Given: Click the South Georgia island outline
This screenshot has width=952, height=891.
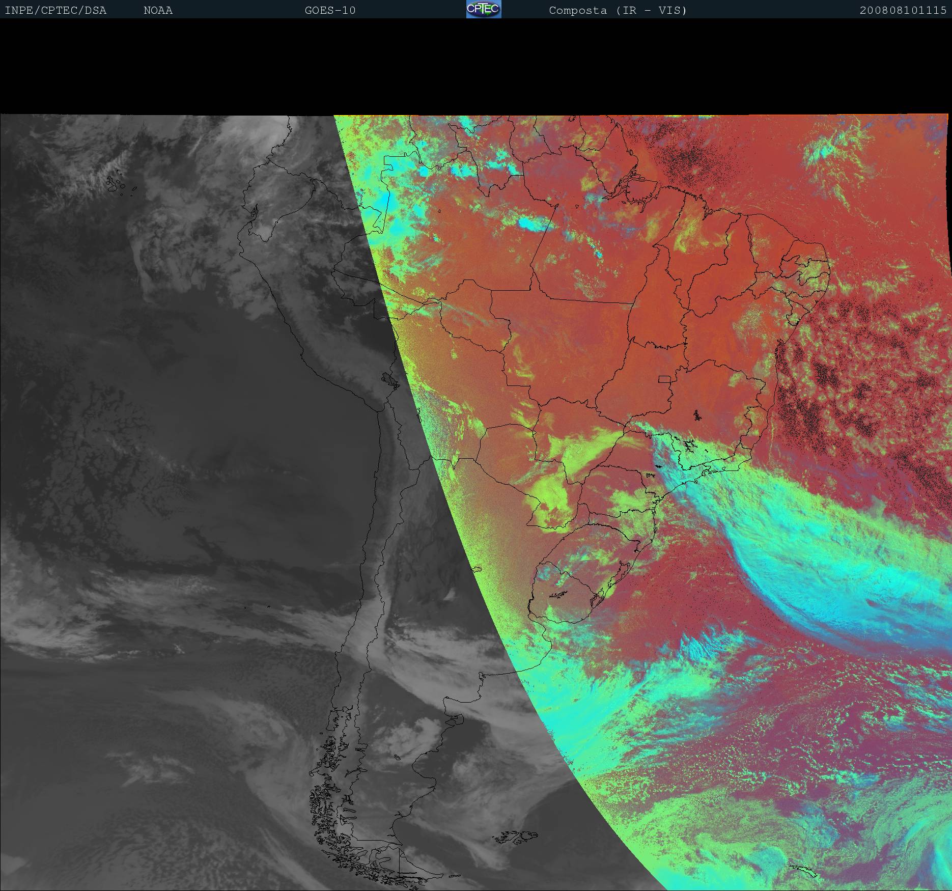Looking at the screenshot, I should [x=802, y=871].
